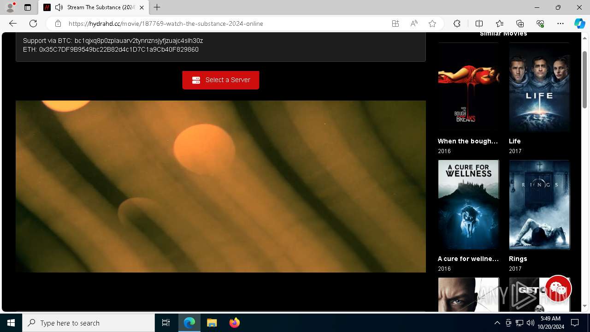Toggle split screen view icon
This screenshot has width=590, height=332.
(x=479, y=24)
